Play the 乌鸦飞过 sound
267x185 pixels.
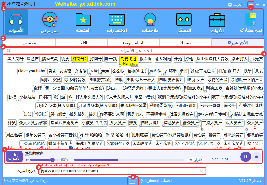[128, 61]
